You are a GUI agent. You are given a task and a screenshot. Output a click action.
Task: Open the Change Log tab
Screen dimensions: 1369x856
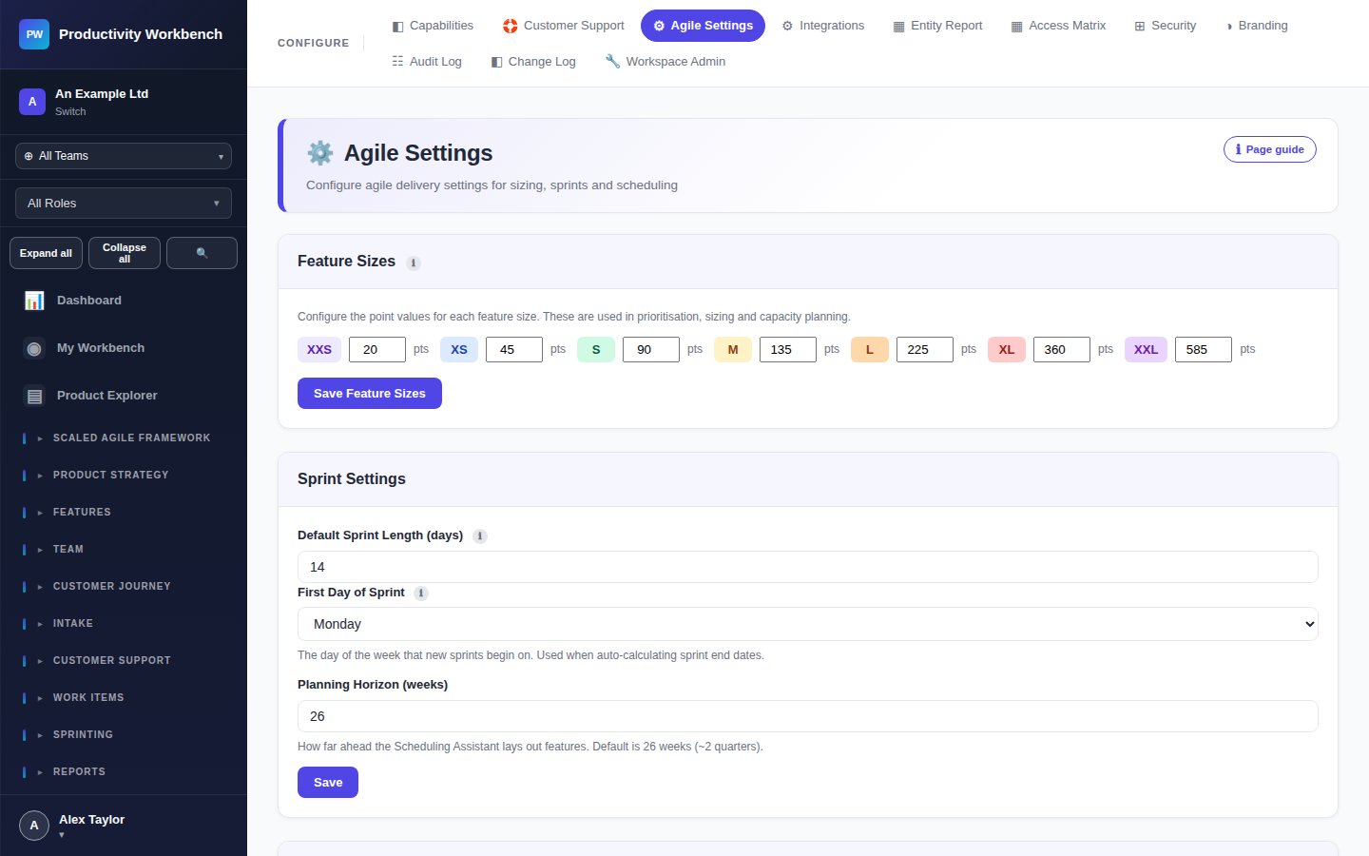pos(533,62)
